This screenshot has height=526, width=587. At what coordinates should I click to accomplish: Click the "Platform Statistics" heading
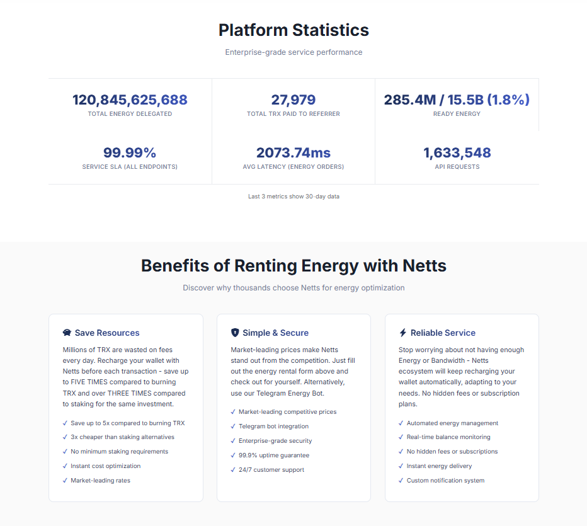293,30
